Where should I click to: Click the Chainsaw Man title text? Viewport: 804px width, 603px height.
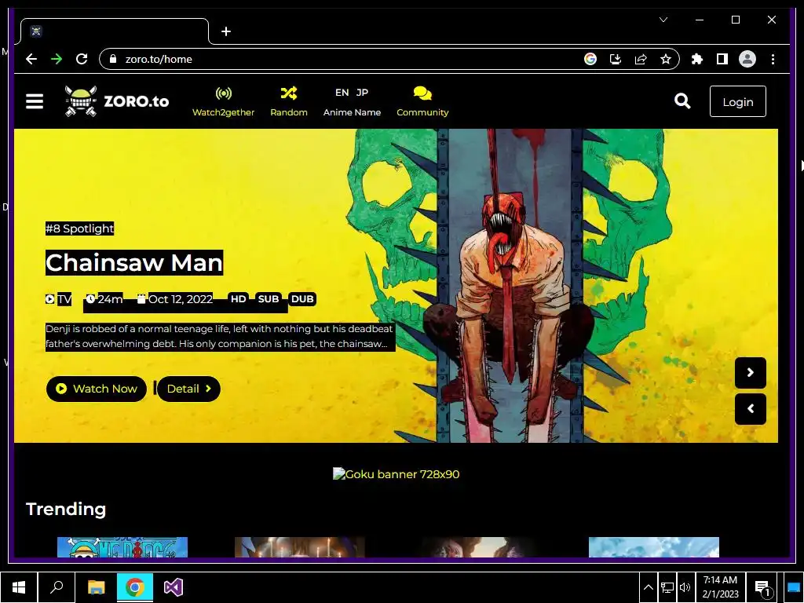coord(134,262)
